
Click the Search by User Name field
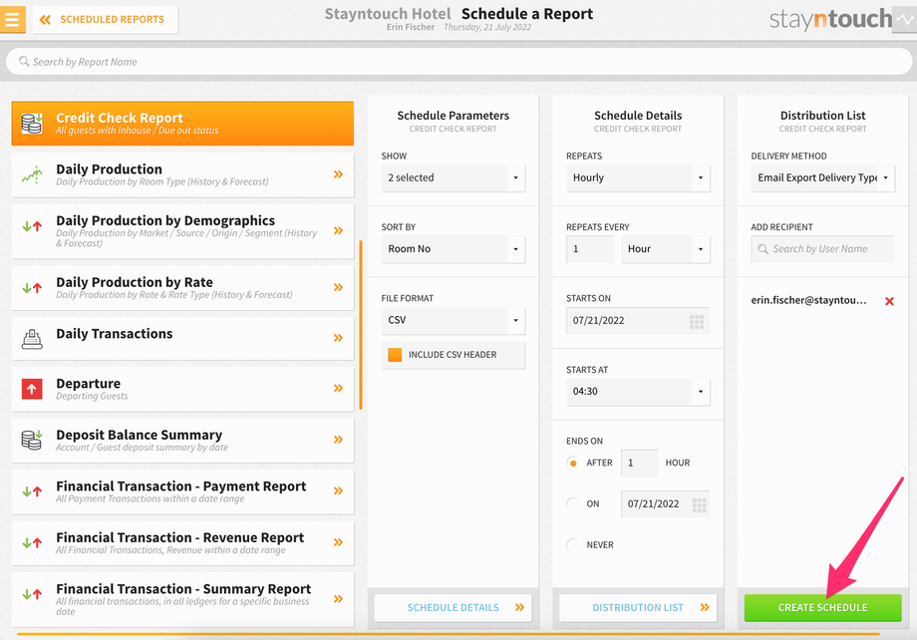pos(823,249)
